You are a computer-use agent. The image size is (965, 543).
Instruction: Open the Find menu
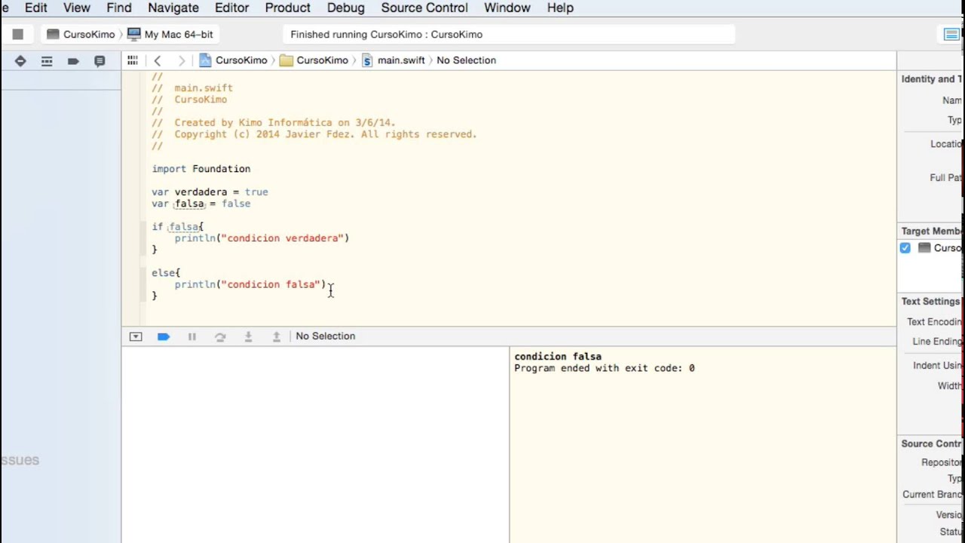[x=118, y=8]
